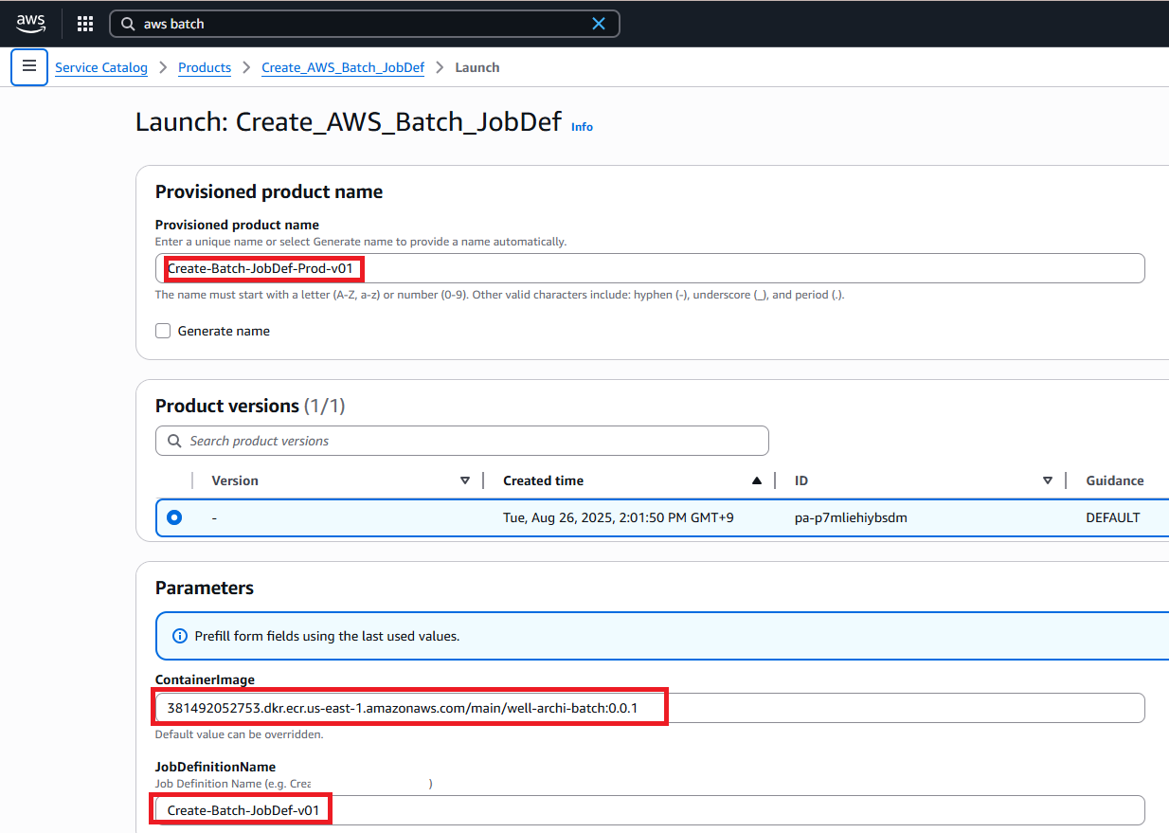Clear the search box with X icon

tap(599, 24)
